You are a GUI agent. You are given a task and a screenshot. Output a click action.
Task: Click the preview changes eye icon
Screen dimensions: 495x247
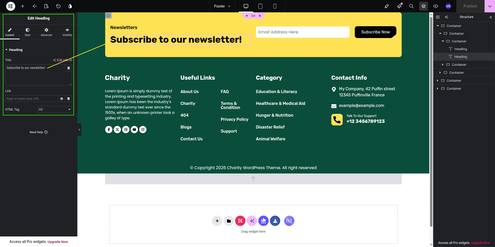pos(436,6)
